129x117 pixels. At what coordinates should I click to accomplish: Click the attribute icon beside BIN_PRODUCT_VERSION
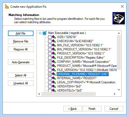pyautogui.click(x=54, y=49)
